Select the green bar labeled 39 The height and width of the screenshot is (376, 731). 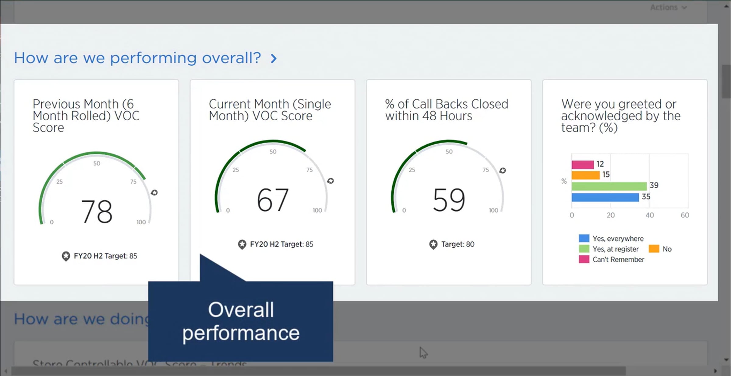coord(609,186)
